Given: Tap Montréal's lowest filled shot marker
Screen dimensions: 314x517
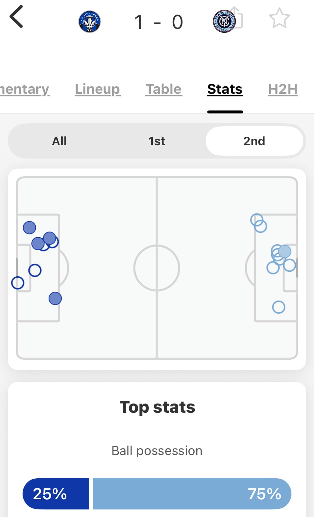Looking at the screenshot, I should 55,298.
